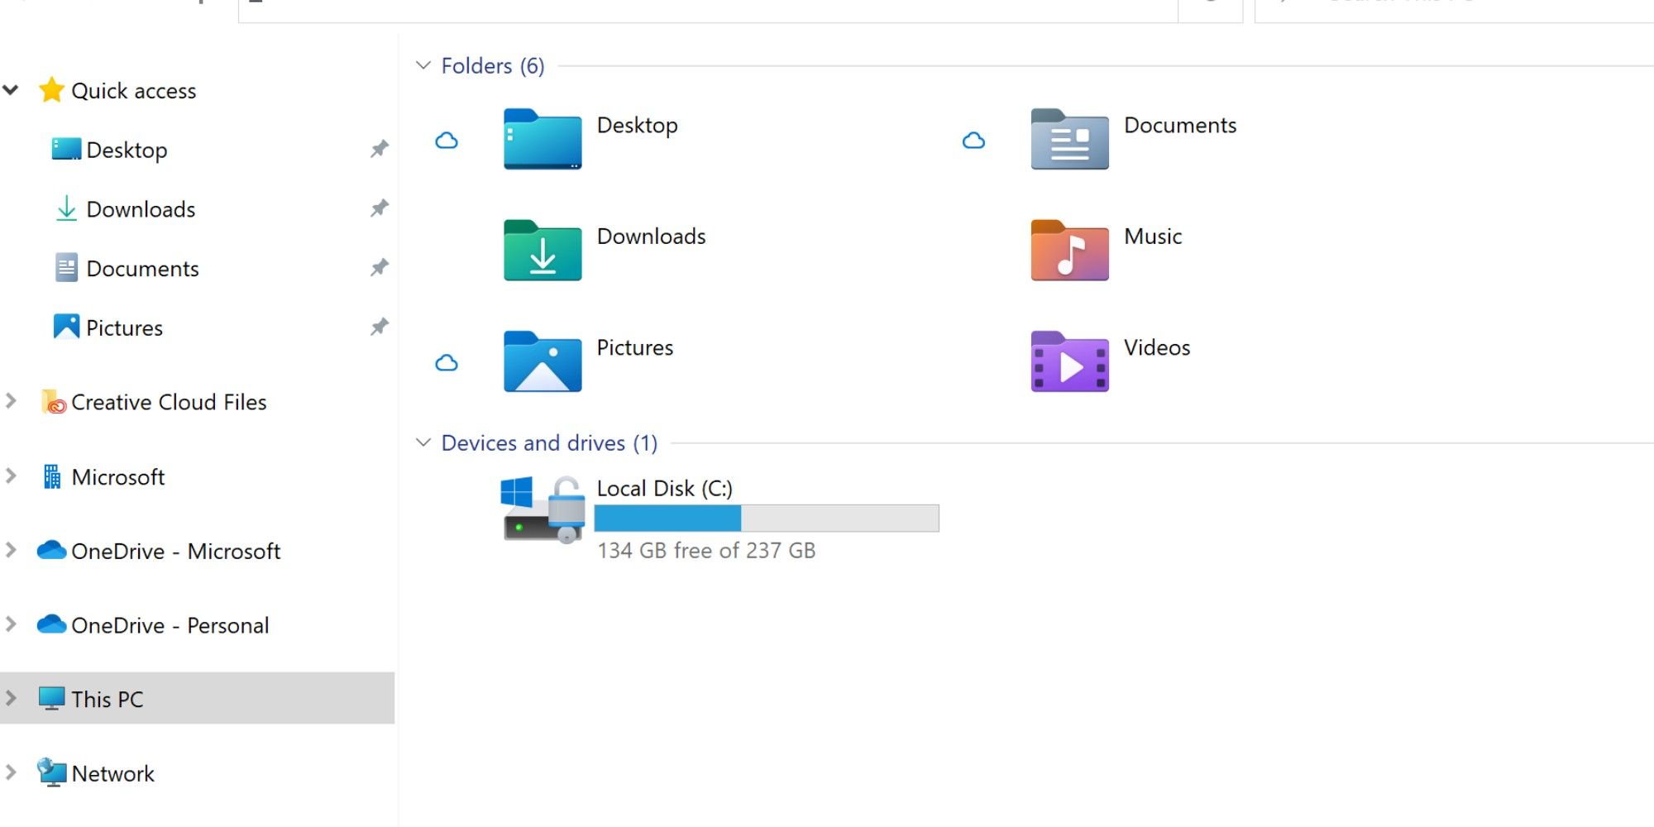1654x827 pixels.
Task: Click the Network icon in the sidebar
Action: [x=53, y=772]
